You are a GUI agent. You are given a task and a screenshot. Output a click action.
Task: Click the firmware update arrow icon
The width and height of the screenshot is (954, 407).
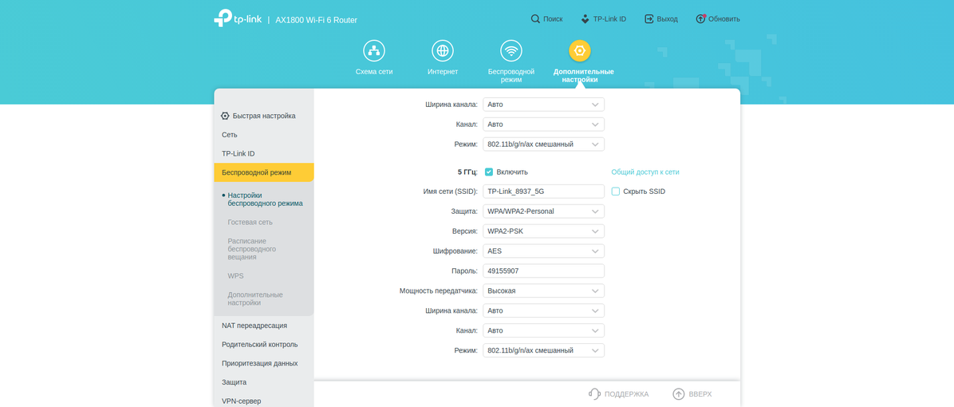(x=701, y=19)
